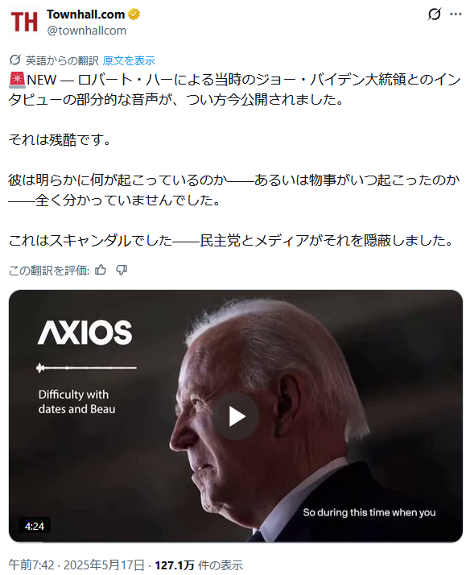
Task: Play the Axios Biden video
Action: (236, 416)
